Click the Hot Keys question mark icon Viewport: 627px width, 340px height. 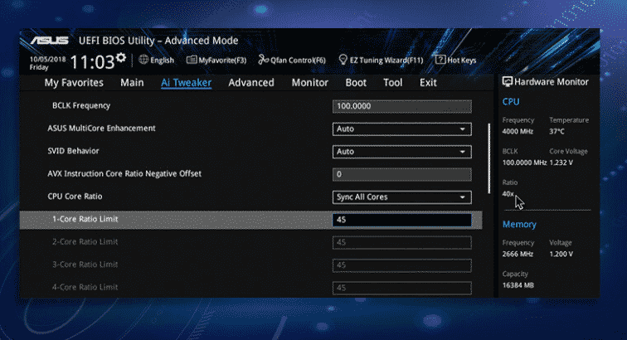coord(440,60)
